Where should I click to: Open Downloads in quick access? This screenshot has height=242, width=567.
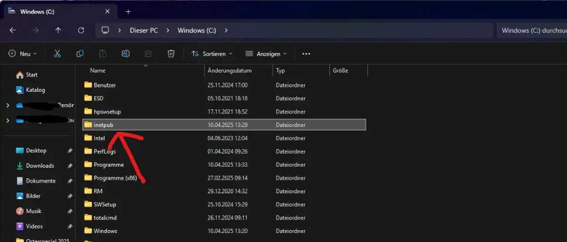[x=35, y=165]
